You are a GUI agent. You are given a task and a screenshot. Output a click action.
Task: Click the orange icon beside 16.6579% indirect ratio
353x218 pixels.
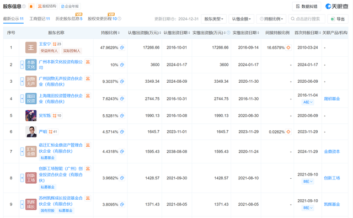point(288,47)
